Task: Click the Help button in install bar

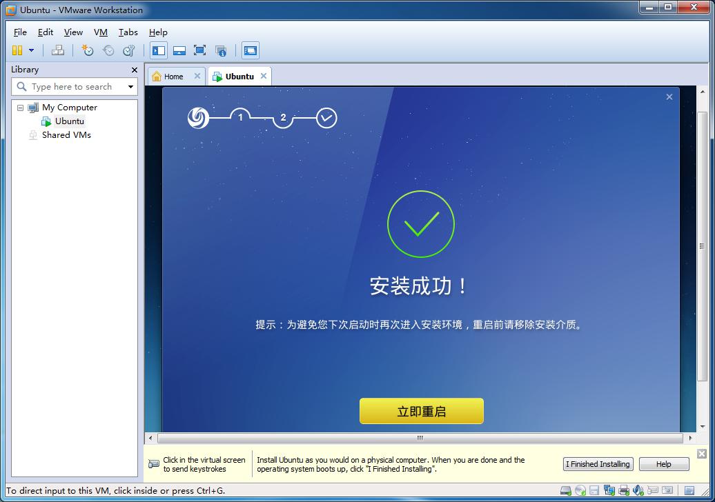Action: tap(663, 464)
